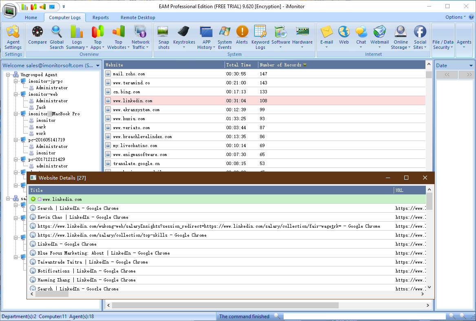Image resolution: width=476 pixels, height=321 pixels.
Task: Select user work in agent tree
Action: coord(41,133)
